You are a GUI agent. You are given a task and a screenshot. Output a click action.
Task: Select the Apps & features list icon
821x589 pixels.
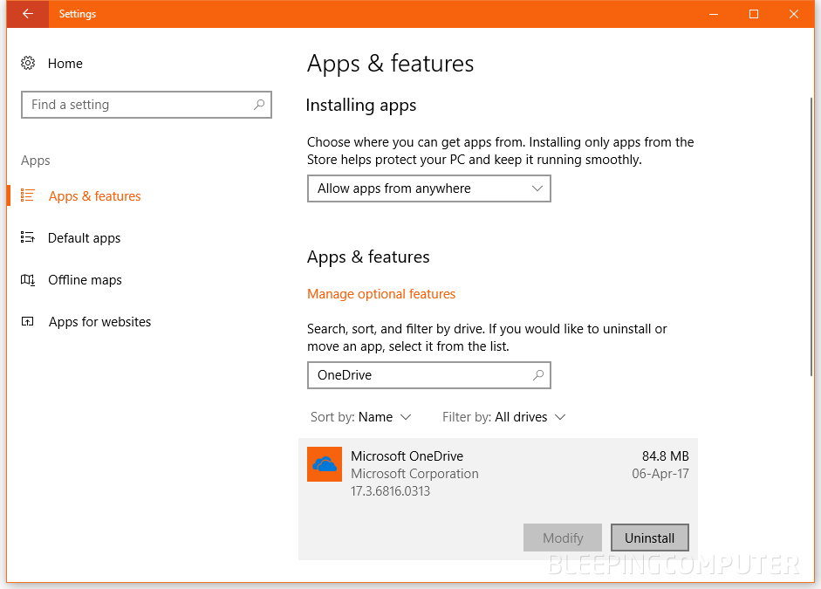(27, 195)
